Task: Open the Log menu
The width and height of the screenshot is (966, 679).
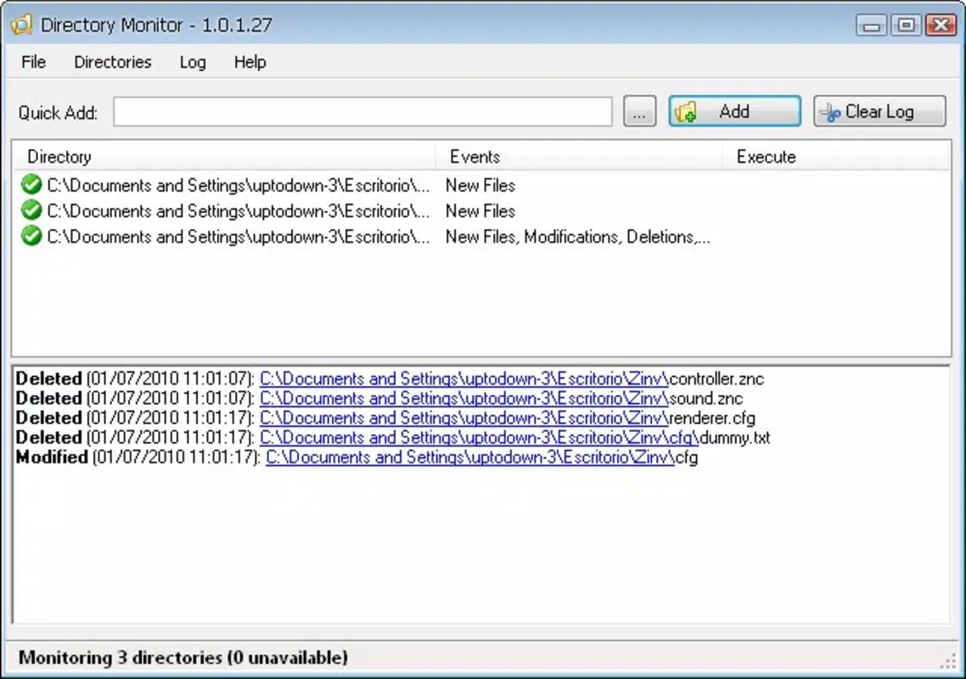Action: point(193,62)
